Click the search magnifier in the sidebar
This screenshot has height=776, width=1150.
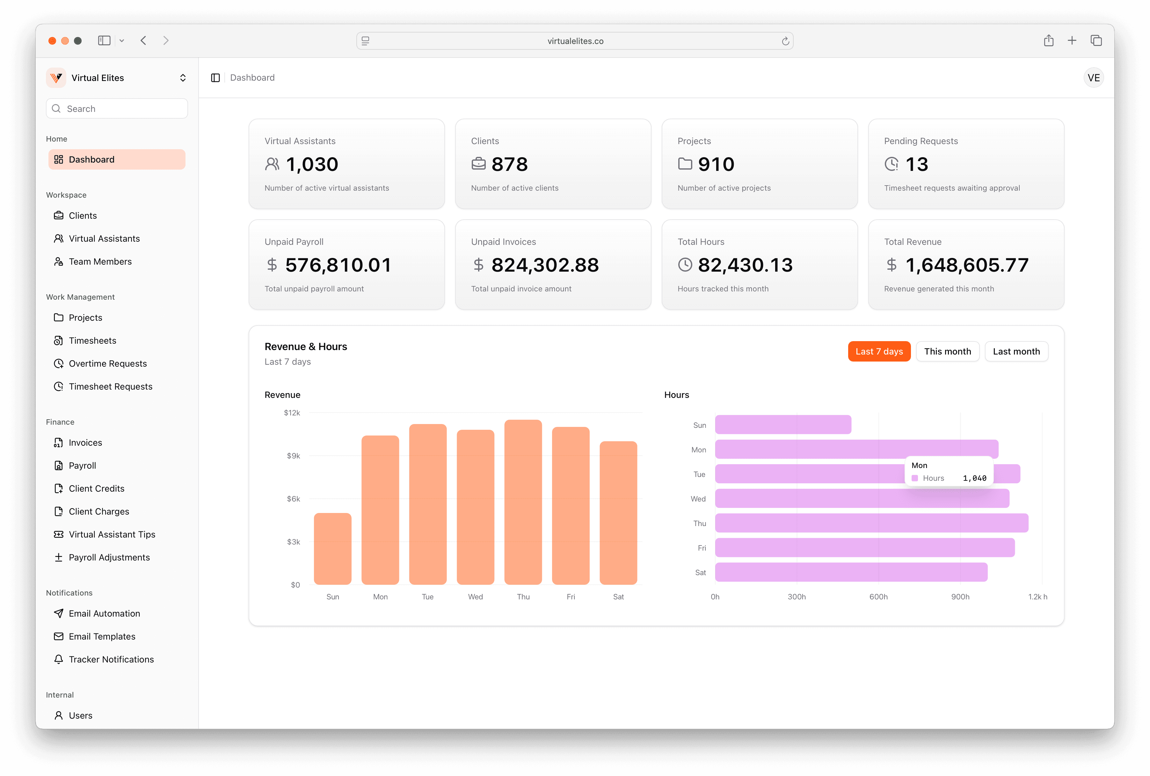(56, 108)
